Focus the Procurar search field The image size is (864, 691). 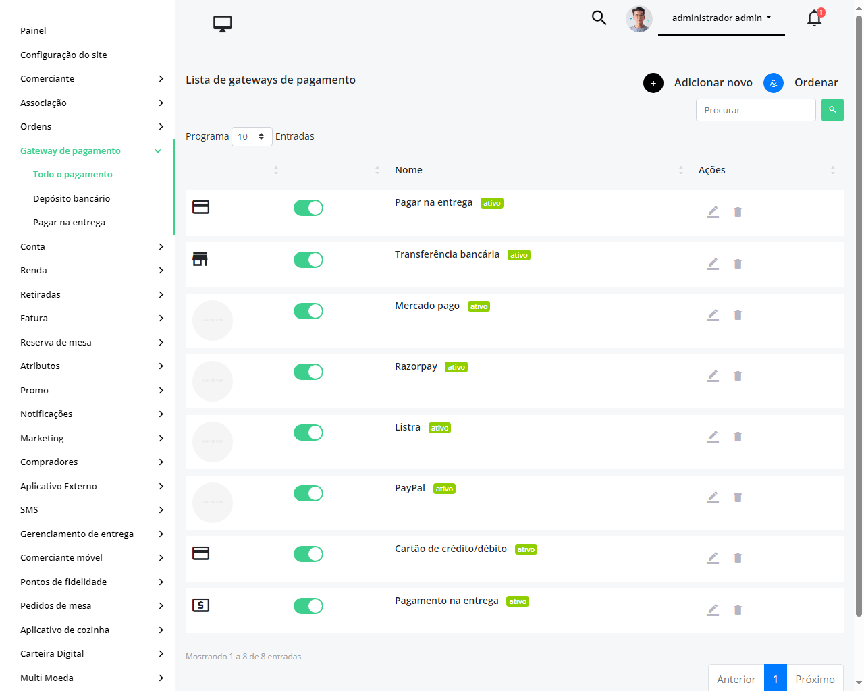coord(755,110)
